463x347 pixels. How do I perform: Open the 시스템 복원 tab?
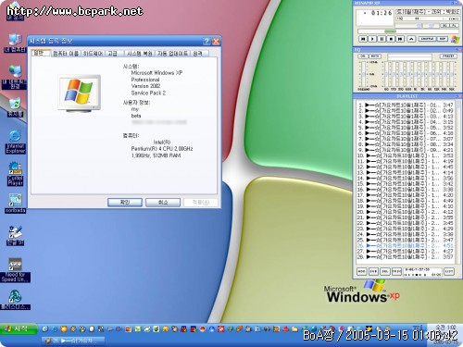click(140, 54)
